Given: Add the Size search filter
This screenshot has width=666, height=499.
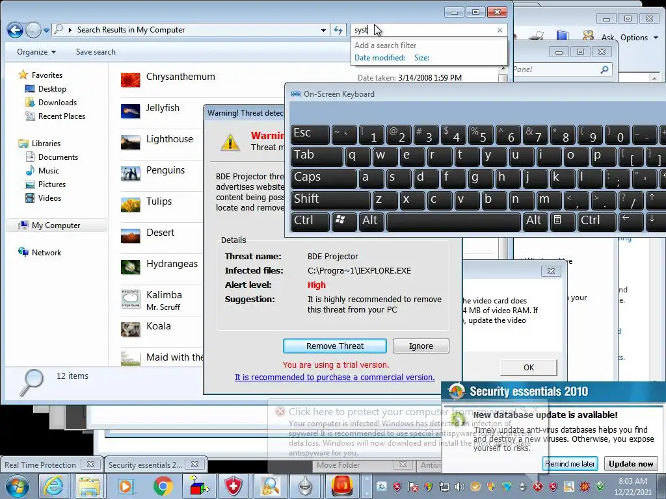Looking at the screenshot, I should [421, 58].
